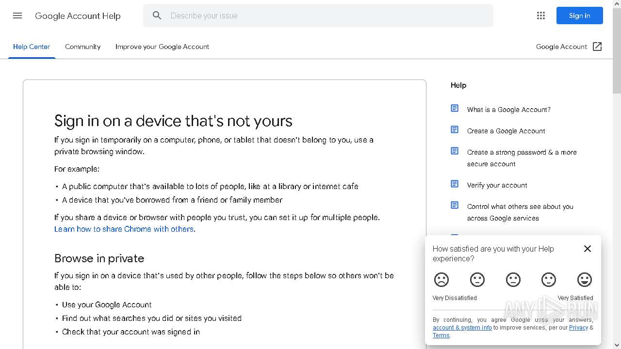
Task: Click 'Use your Google Account' bullet
Action: coord(107,304)
